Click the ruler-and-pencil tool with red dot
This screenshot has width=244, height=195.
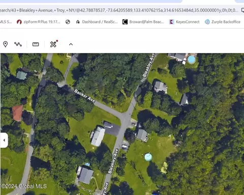click(54, 44)
